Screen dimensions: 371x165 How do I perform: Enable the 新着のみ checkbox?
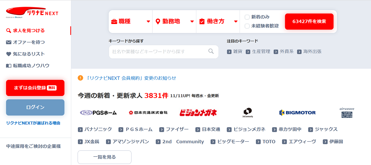(247, 17)
